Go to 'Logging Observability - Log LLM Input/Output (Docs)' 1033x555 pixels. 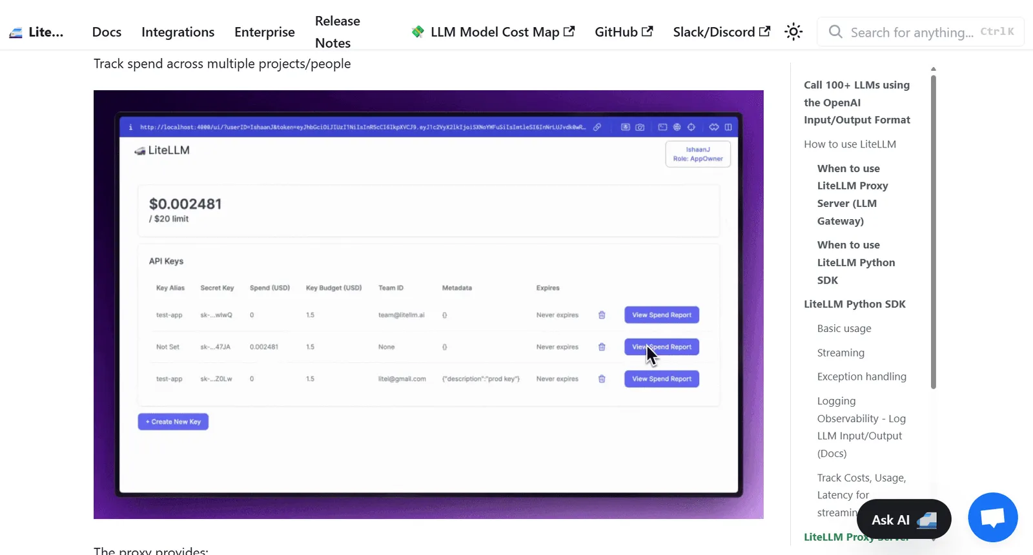pyautogui.click(x=861, y=427)
